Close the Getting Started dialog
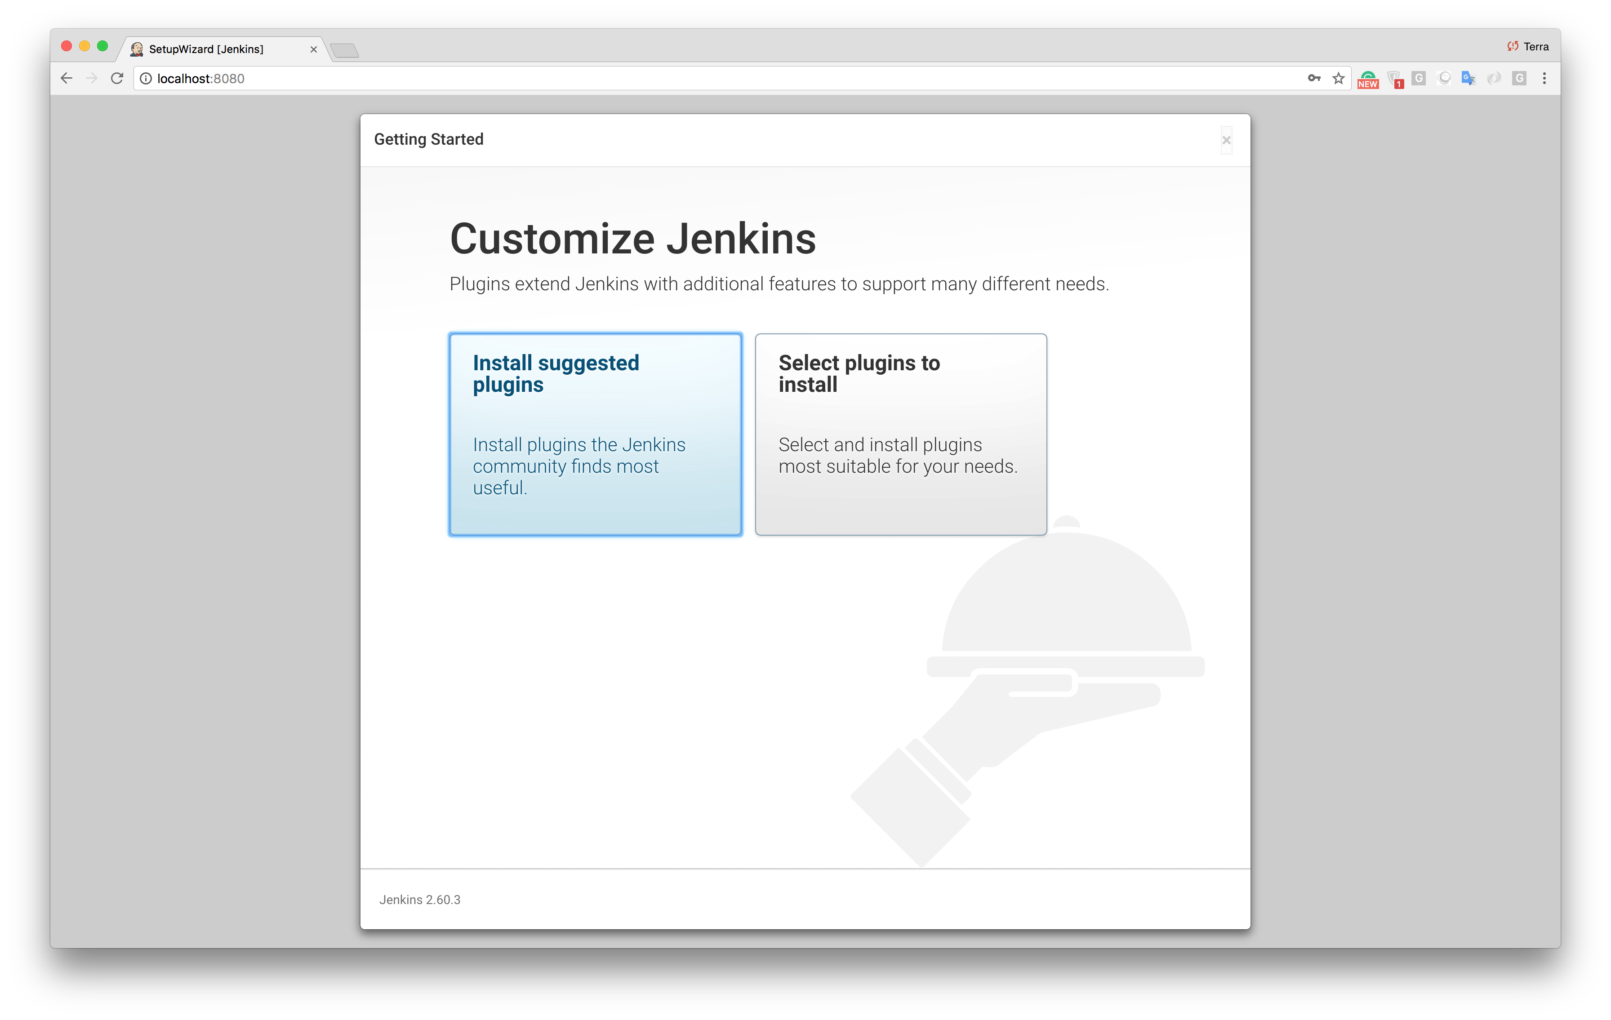Viewport: 1611px width, 1020px height. point(1226,140)
